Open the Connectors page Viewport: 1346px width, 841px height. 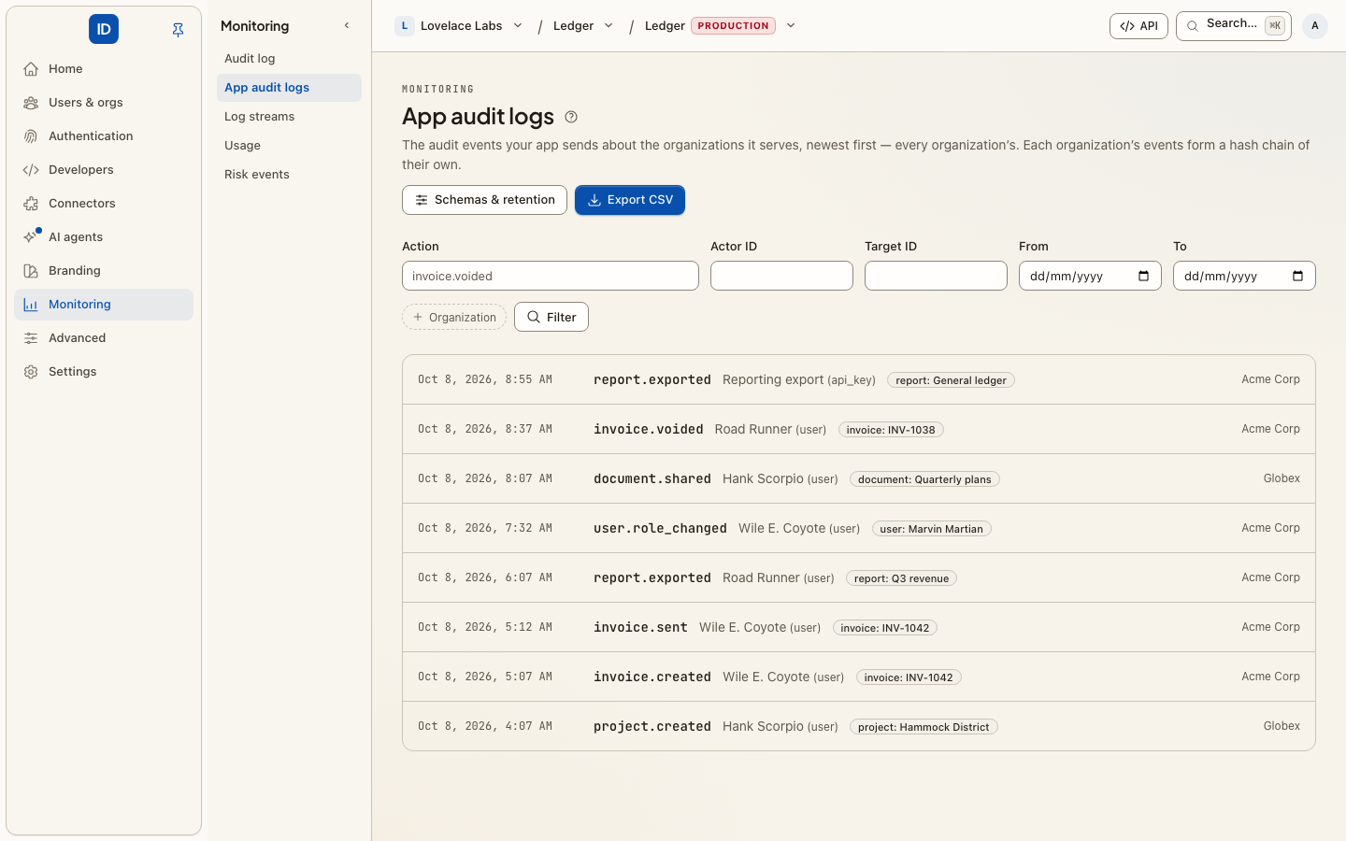104,204
